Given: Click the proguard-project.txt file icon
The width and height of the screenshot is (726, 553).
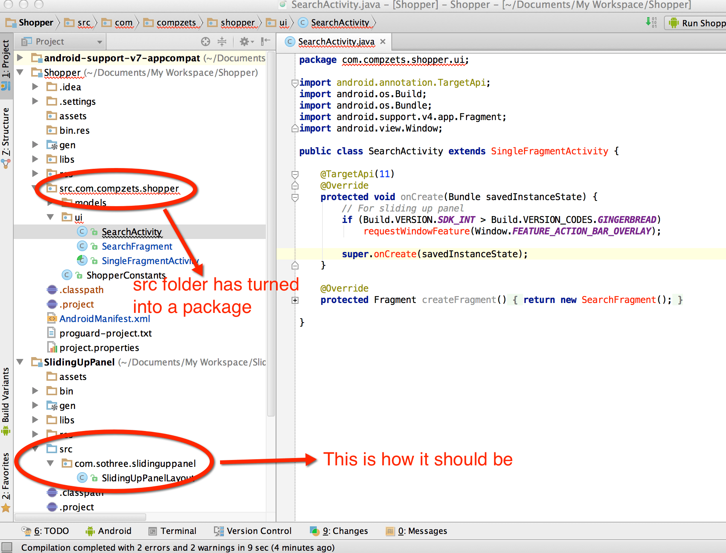Looking at the screenshot, I should [51, 333].
